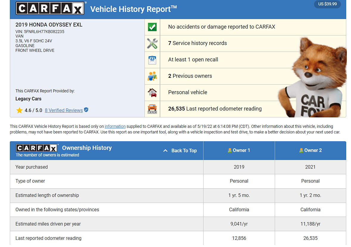351x247 pixels.
Task: Click the FYI open recall envelope icon
Action: [152, 60]
